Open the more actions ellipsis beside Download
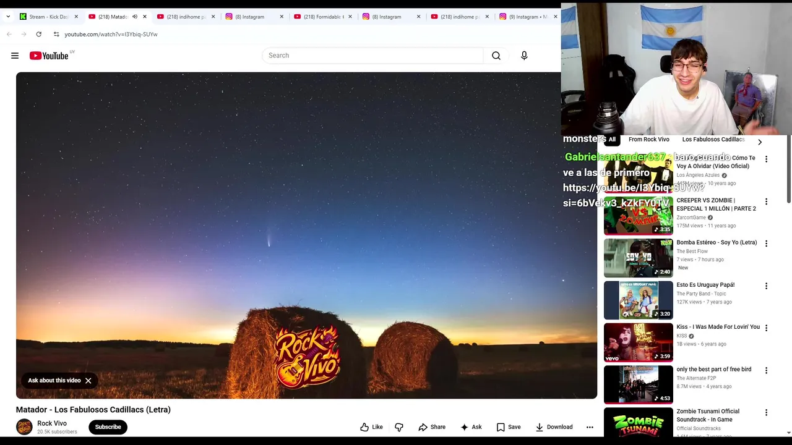 pos(590,427)
